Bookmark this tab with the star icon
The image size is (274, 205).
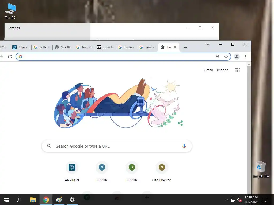[226, 57]
